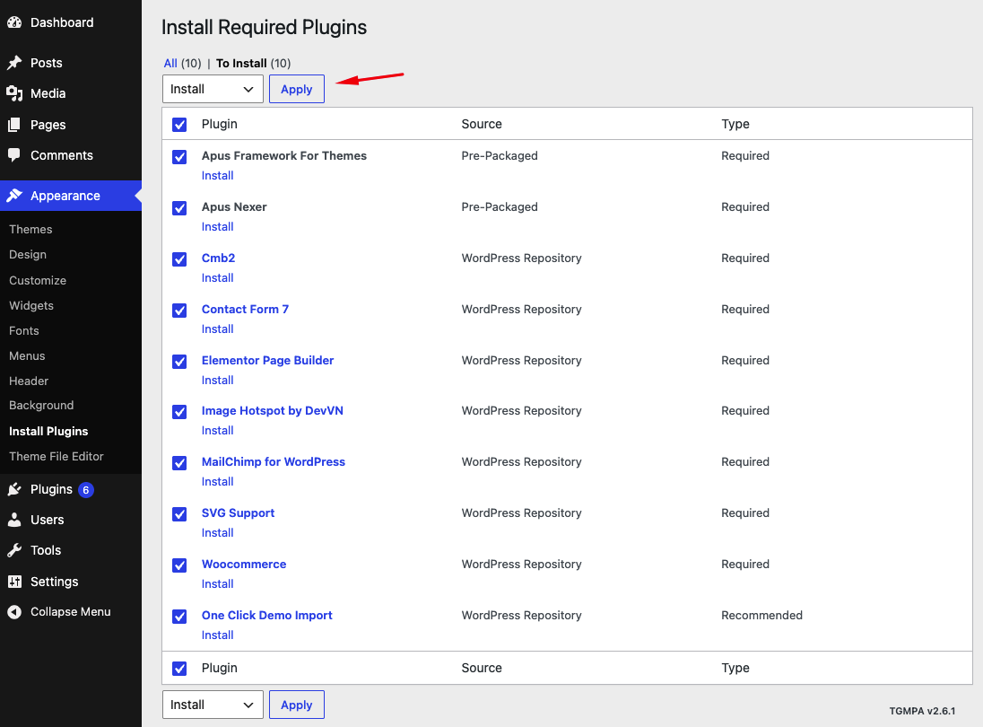Open the MailChimp for WordPress name link

point(274,461)
